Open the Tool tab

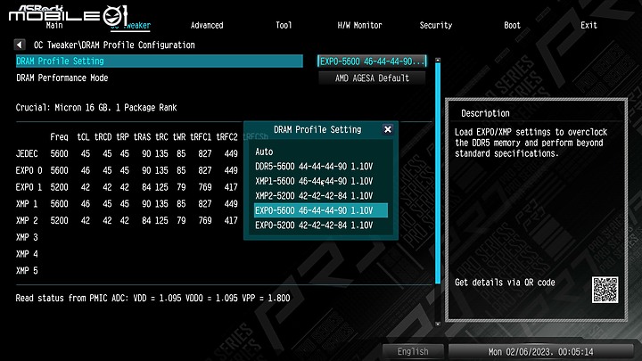tap(284, 25)
